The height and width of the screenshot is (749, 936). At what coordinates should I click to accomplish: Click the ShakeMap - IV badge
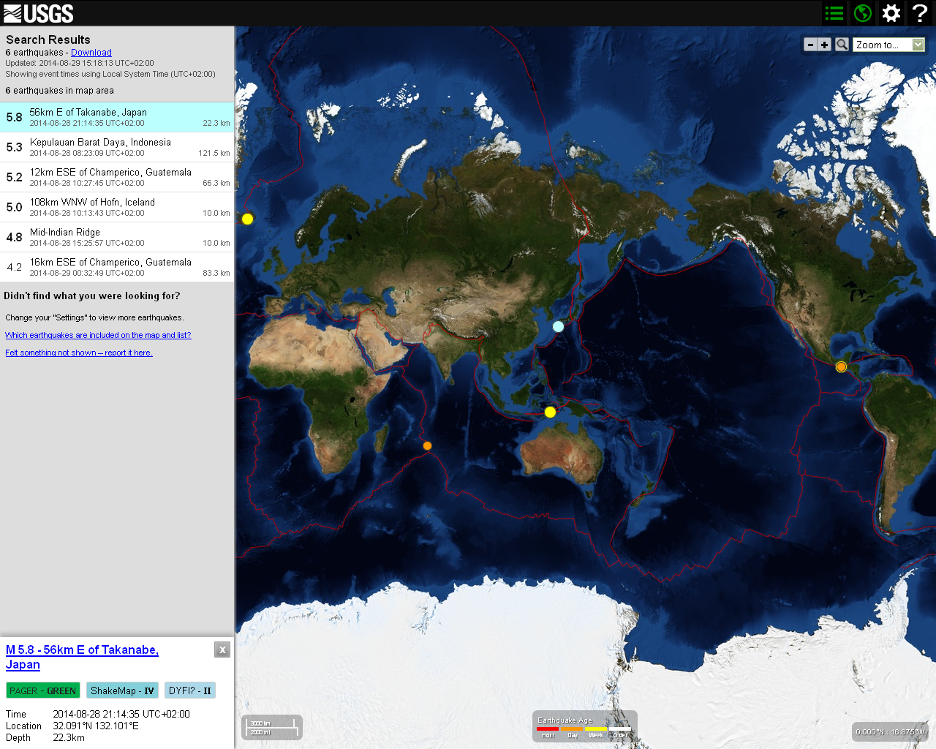pyautogui.click(x=122, y=690)
